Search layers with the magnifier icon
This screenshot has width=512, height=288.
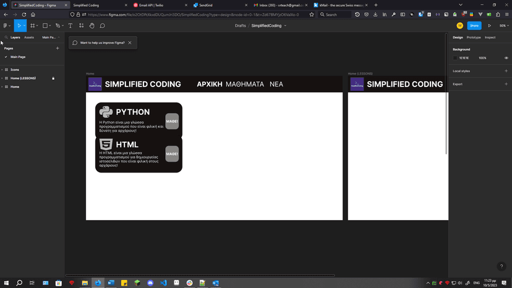[6, 38]
